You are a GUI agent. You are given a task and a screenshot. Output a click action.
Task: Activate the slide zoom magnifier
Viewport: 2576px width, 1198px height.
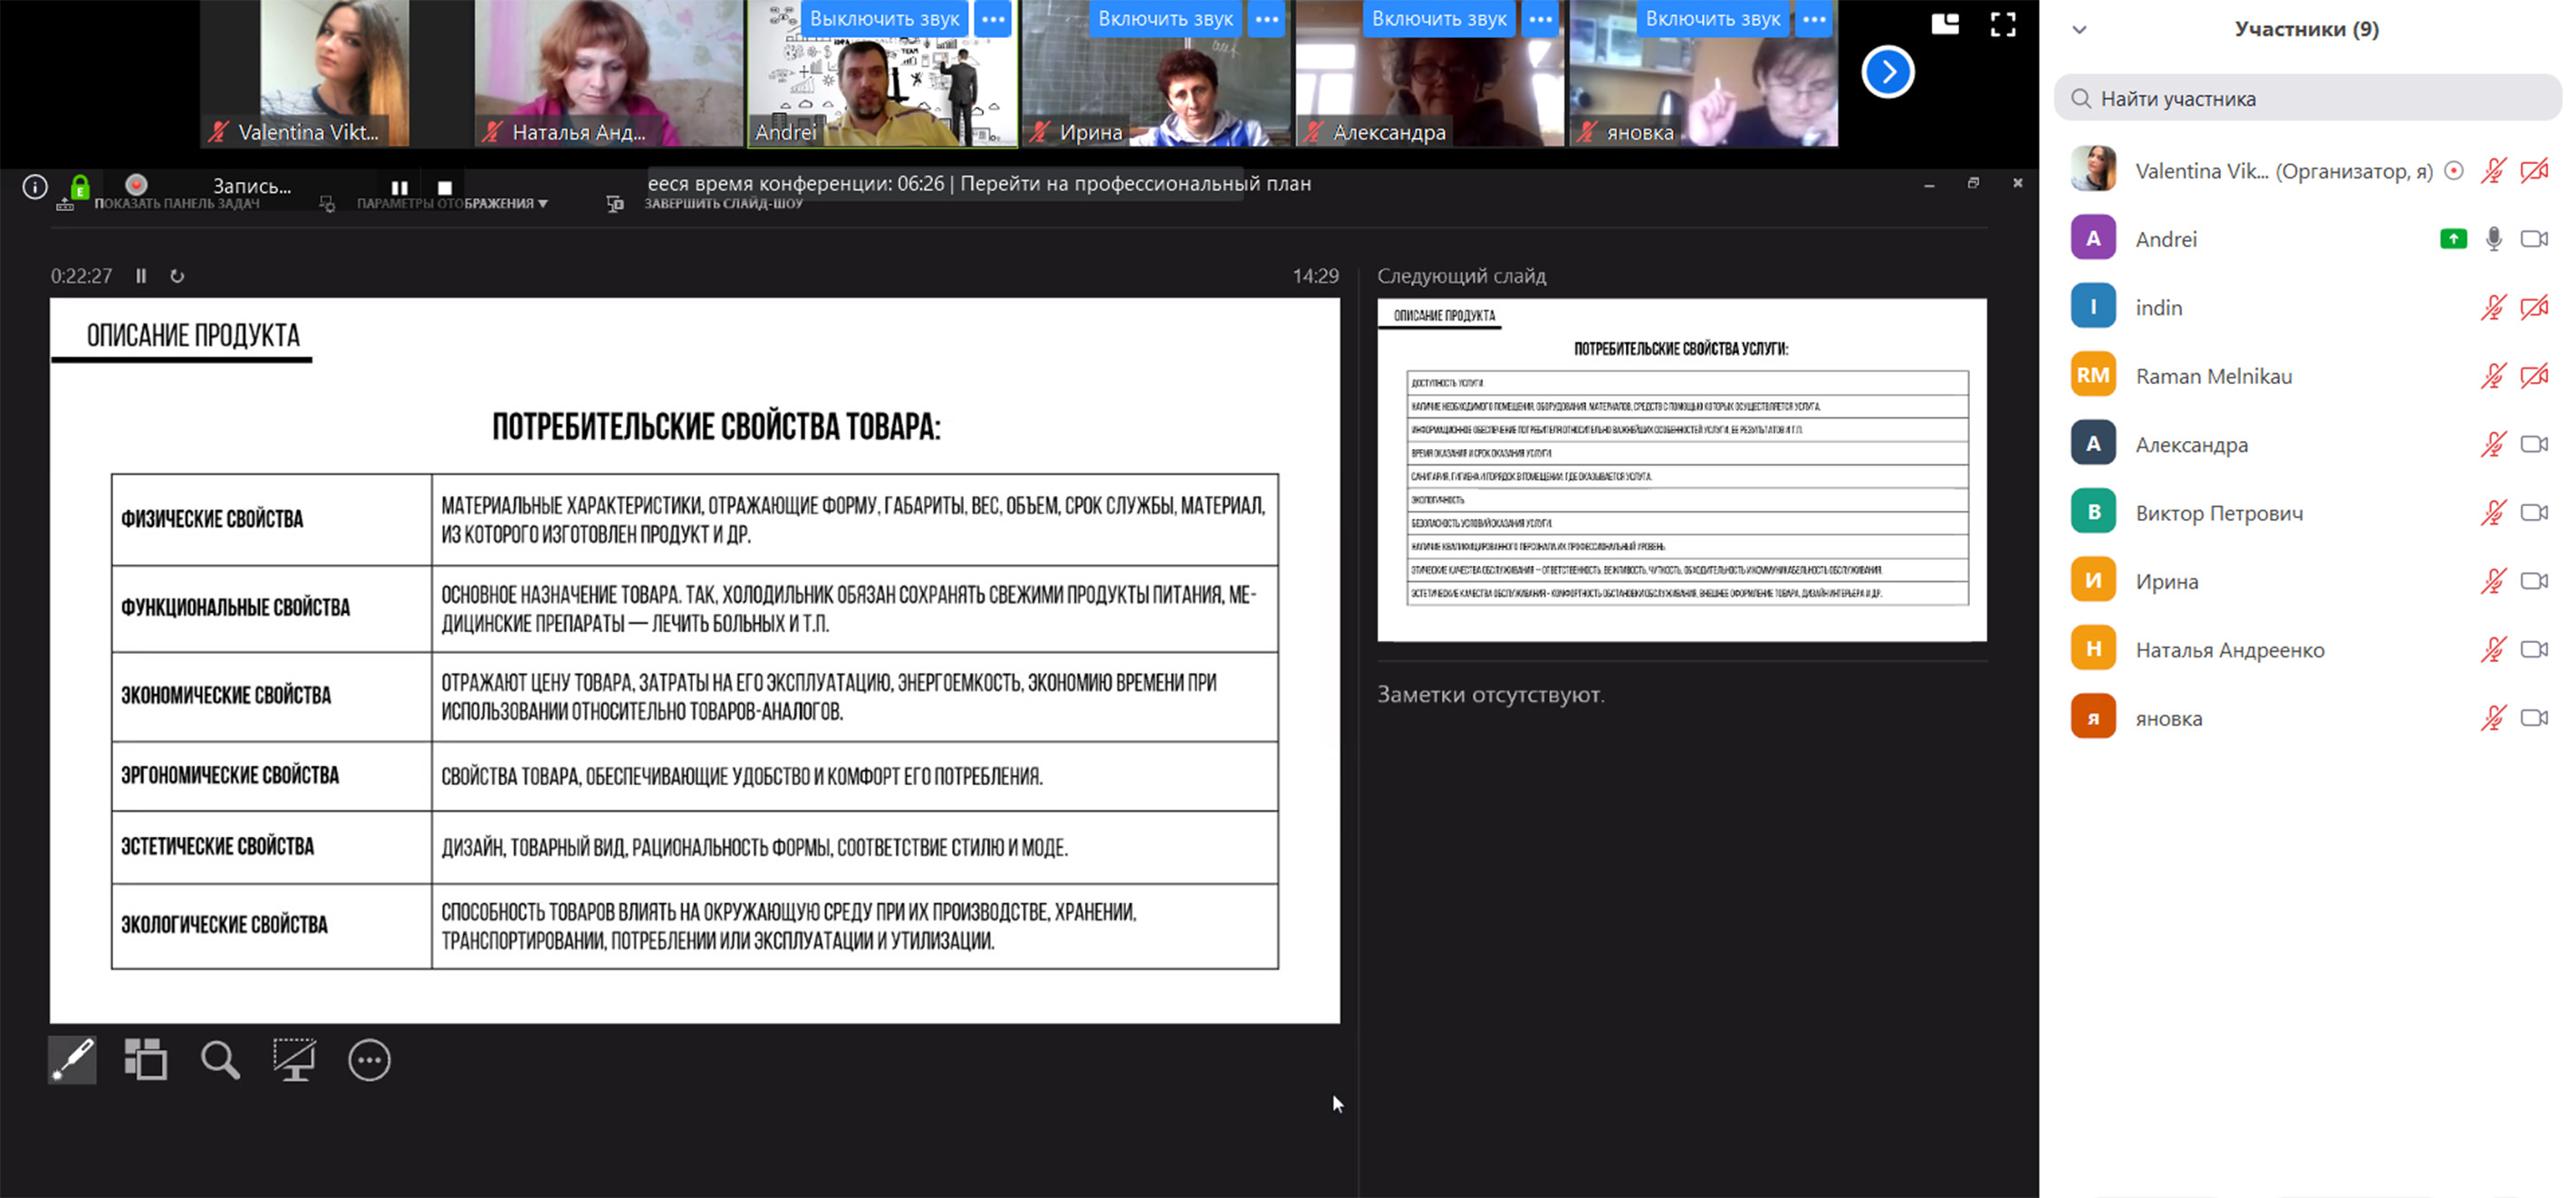pos(220,1060)
